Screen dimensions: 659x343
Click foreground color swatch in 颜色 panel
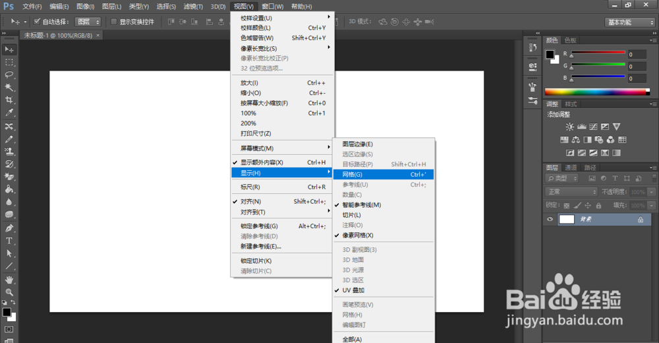point(550,54)
